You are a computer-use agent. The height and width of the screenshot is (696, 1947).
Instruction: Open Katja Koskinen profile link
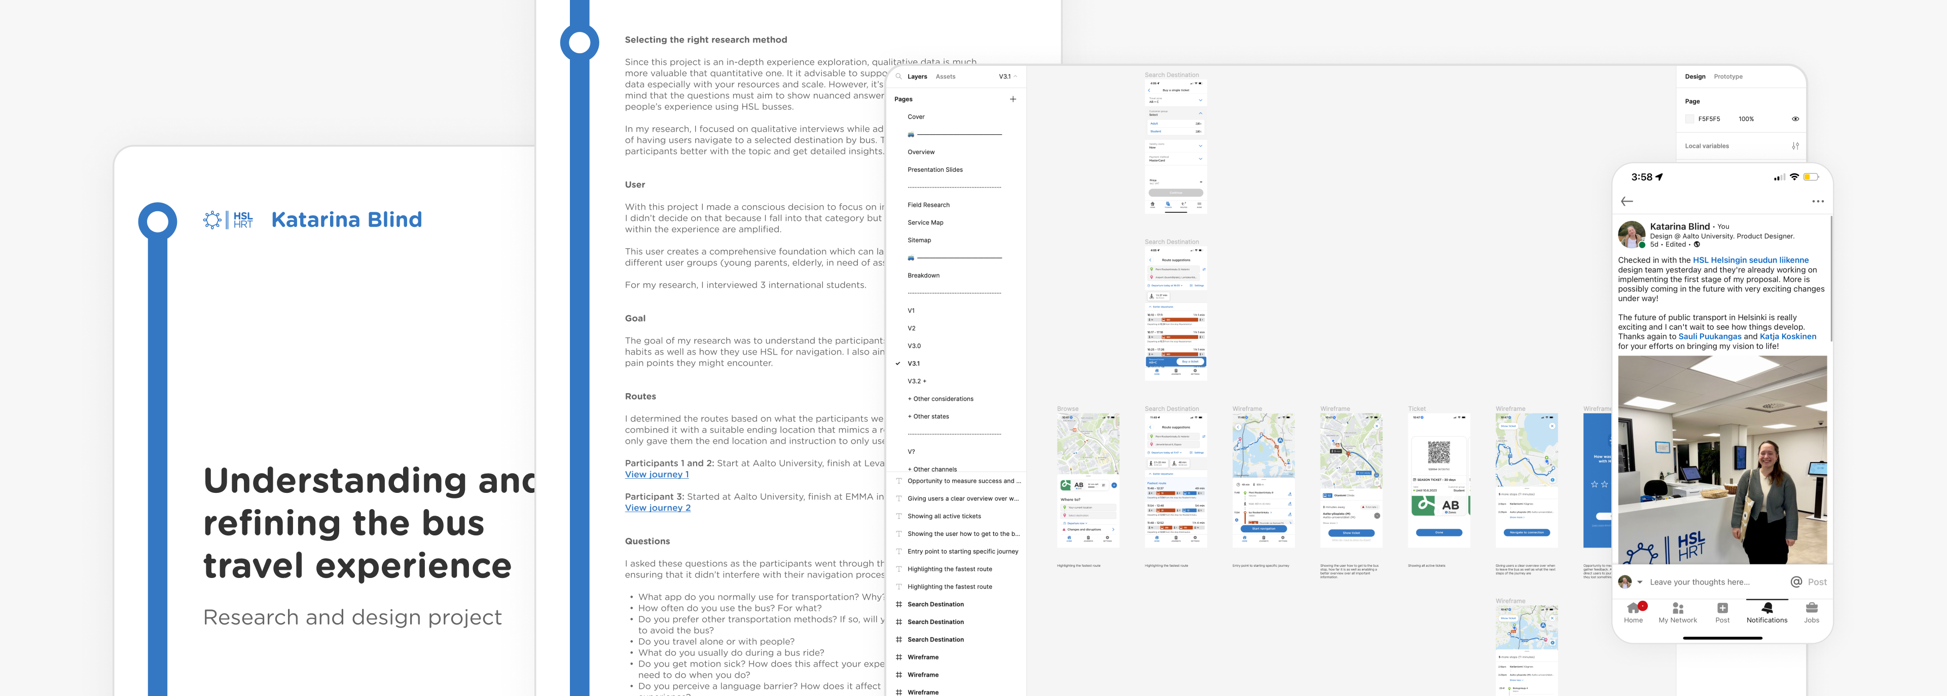(1787, 337)
